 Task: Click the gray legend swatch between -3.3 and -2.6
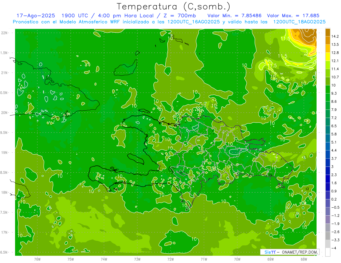pyautogui.click(x=328, y=236)
